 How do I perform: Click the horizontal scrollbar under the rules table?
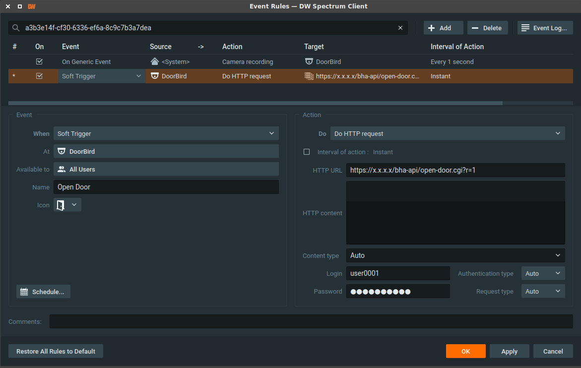(x=256, y=103)
